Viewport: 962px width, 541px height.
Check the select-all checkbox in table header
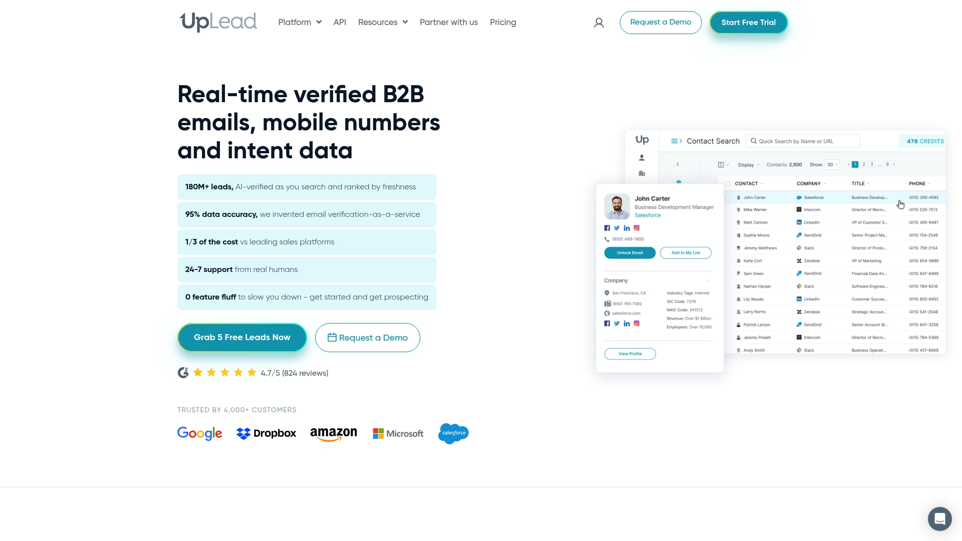pyautogui.click(x=728, y=183)
